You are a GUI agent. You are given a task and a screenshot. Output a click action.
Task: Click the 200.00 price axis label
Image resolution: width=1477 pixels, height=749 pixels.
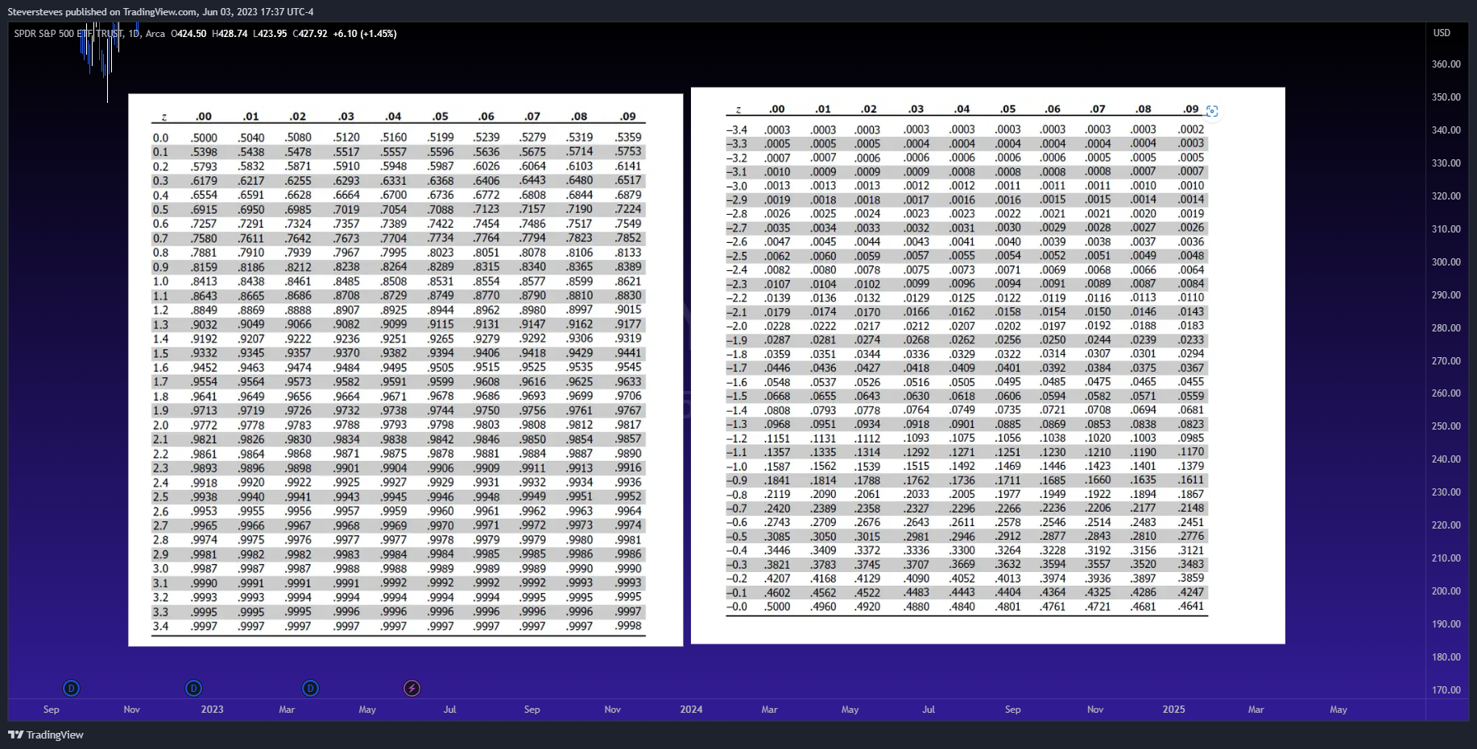click(1446, 591)
